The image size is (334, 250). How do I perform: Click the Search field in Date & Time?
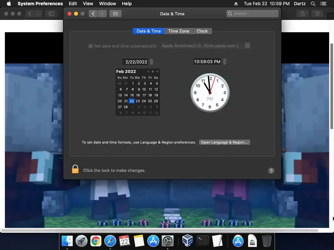252,14
